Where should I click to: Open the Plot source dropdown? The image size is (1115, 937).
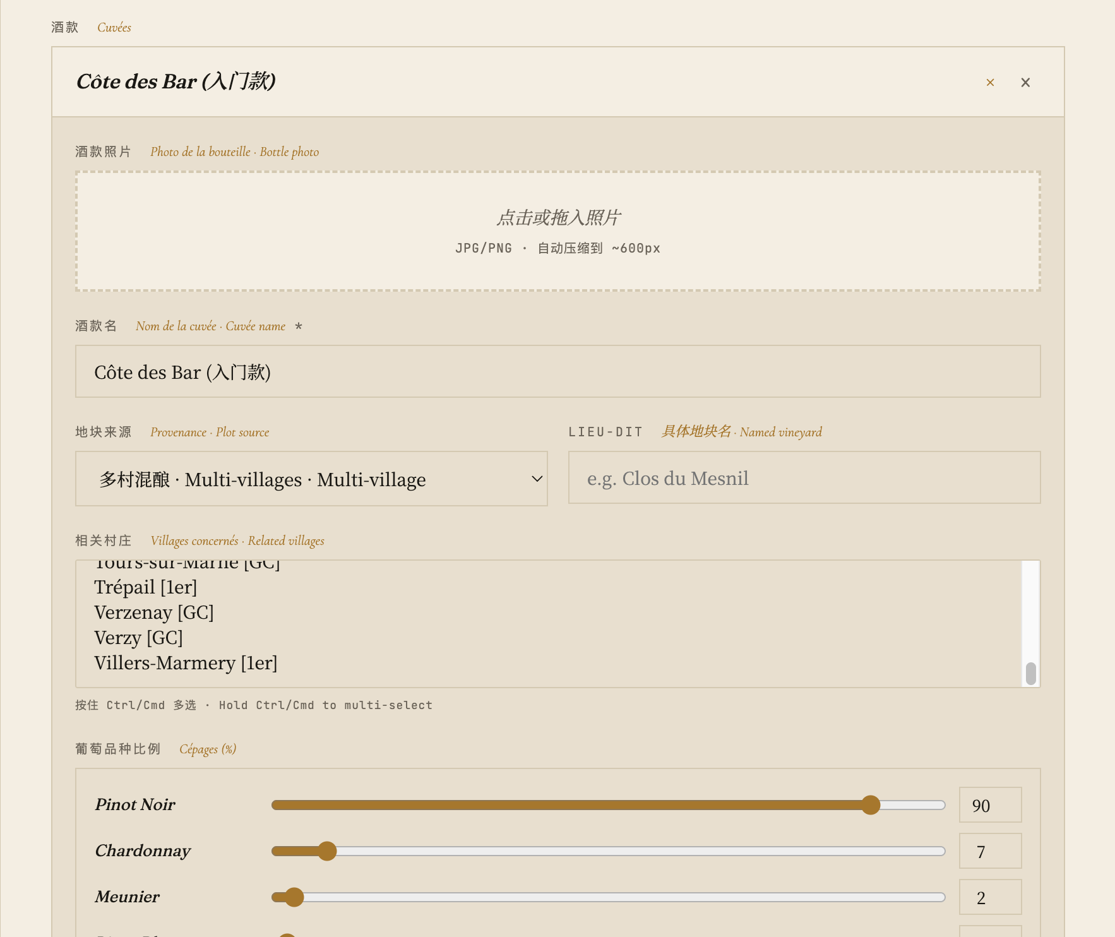(311, 479)
